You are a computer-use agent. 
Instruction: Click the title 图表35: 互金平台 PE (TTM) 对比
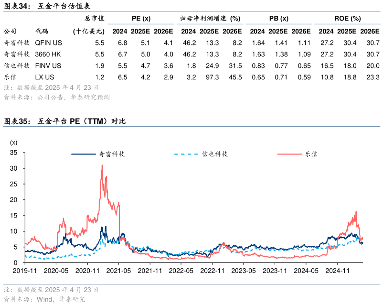(x=65, y=121)
